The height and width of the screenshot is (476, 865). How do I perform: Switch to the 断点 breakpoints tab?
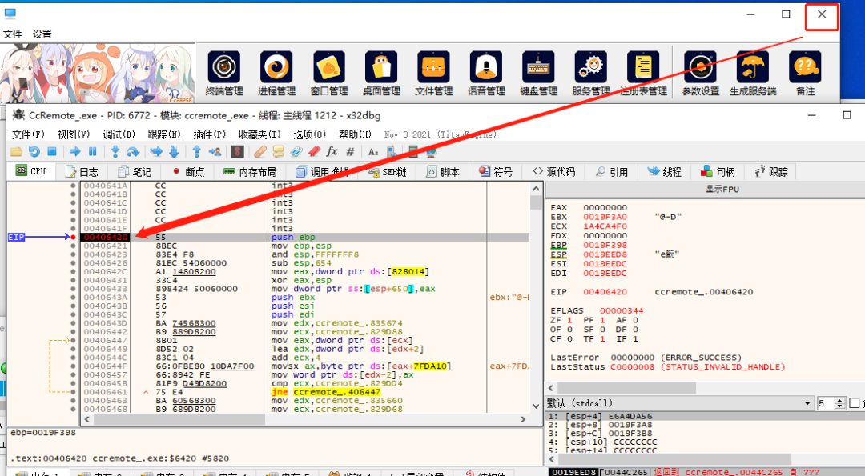[188, 171]
